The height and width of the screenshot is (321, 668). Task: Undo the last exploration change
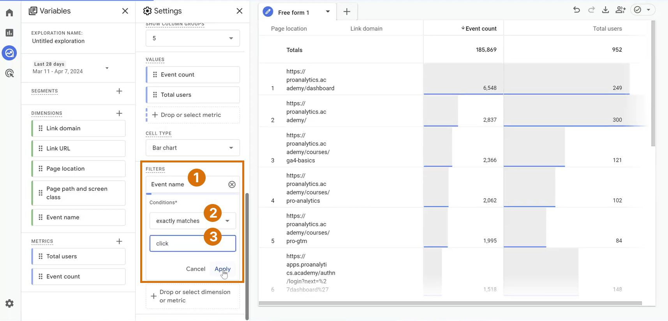click(x=576, y=10)
